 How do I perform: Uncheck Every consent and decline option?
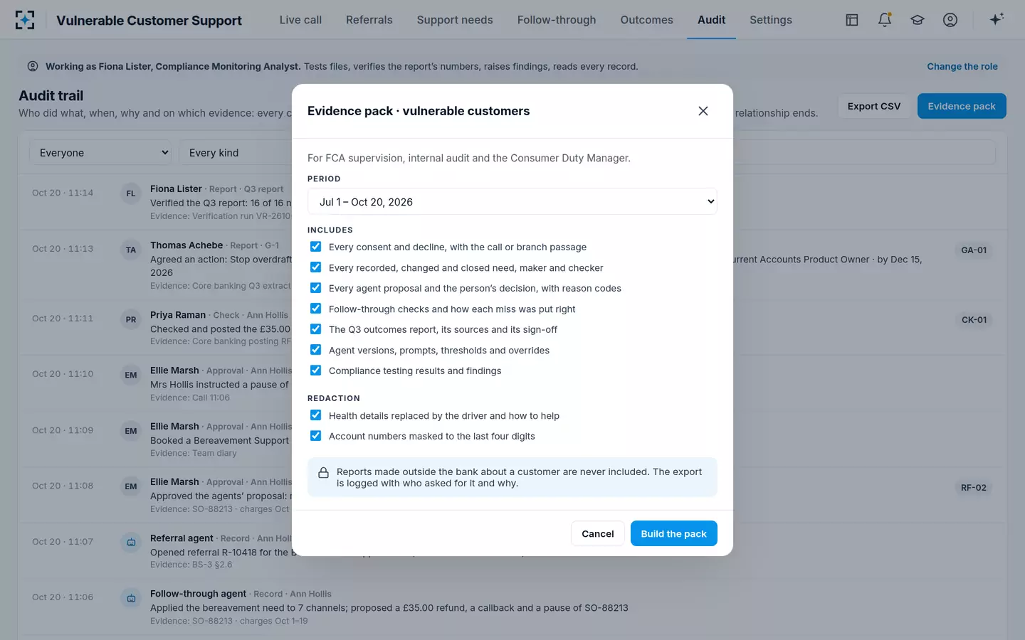coord(315,247)
